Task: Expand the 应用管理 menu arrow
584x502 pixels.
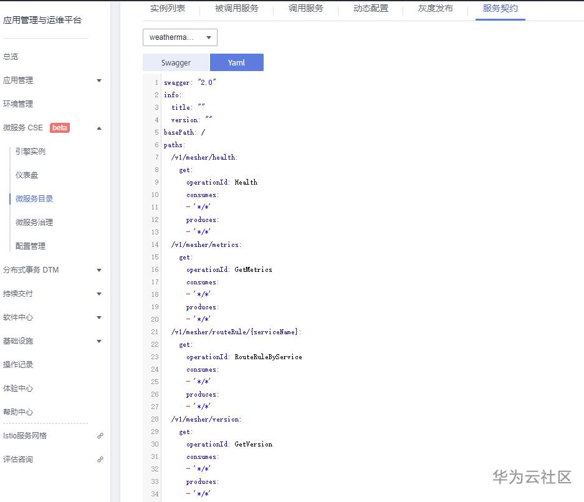Action: click(99, 80)
